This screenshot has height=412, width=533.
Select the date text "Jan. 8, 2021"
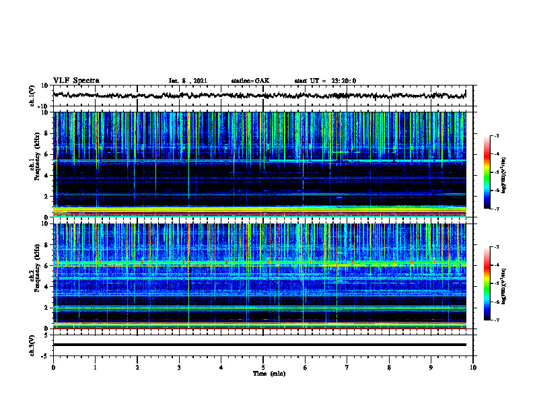tap(188, 81)
